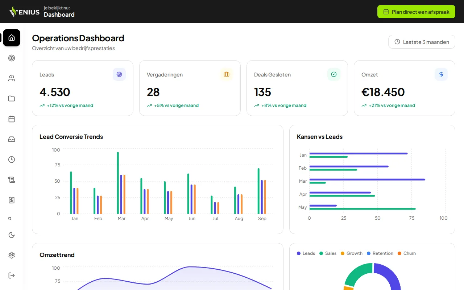The height and width of the screenshot is (290, 464).
Task: Open the Home dashboard sidebar icon
Action: click(x=12, y=38)
